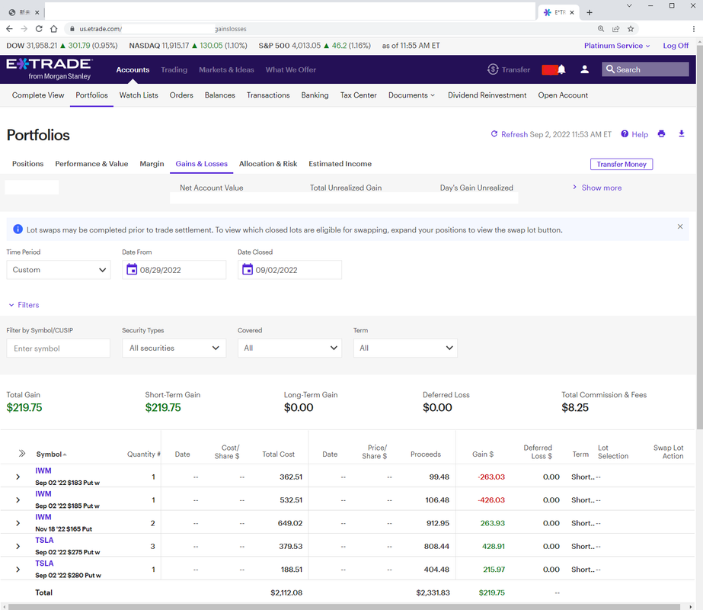Click the Search box in header

coord(645,69)
